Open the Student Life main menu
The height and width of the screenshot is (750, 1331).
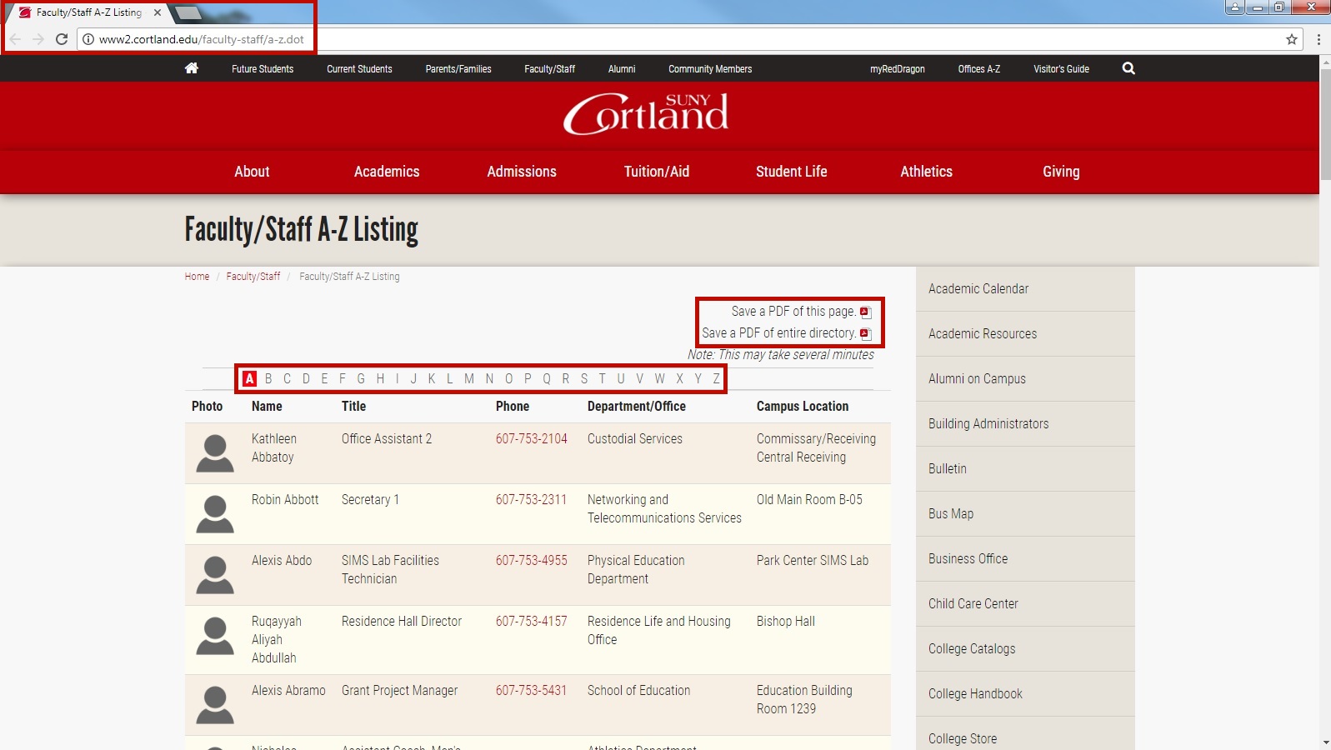pos(792,172)
